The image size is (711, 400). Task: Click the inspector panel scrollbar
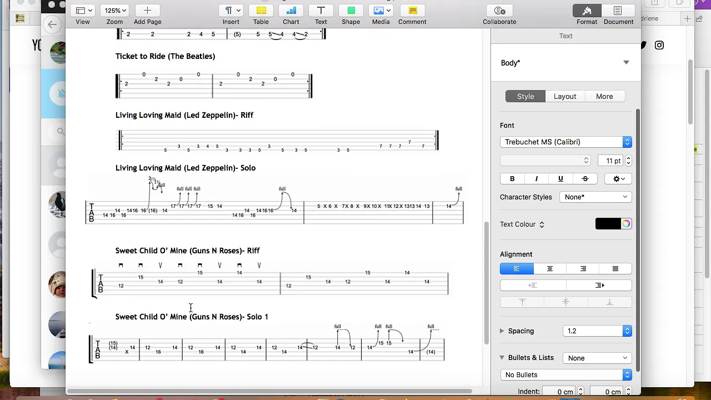pyautogui.click(x=638, y=239)
